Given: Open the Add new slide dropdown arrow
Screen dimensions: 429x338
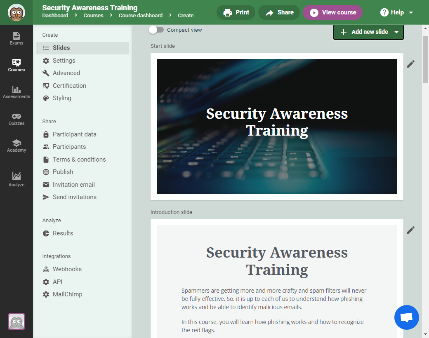Looking at the screenshot, I should (x=396, y=32).
